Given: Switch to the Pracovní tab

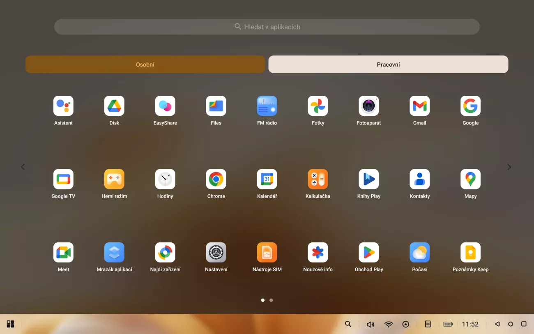Looking at the screenshot, I should click(388, 64).
